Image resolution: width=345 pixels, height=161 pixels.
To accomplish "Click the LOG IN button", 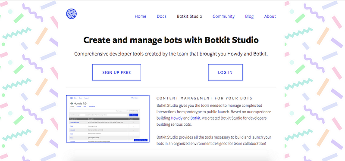I will click(225, 72).
